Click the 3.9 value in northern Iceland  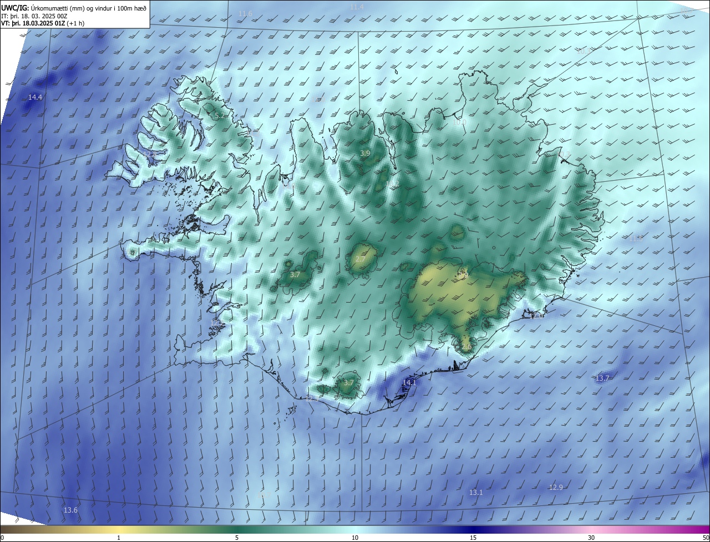pyautogui.click(x=365, y=153)
